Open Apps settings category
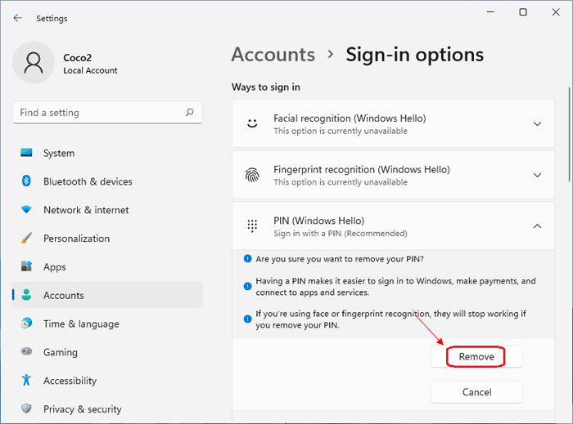573x424 pixels. point(107,267)
